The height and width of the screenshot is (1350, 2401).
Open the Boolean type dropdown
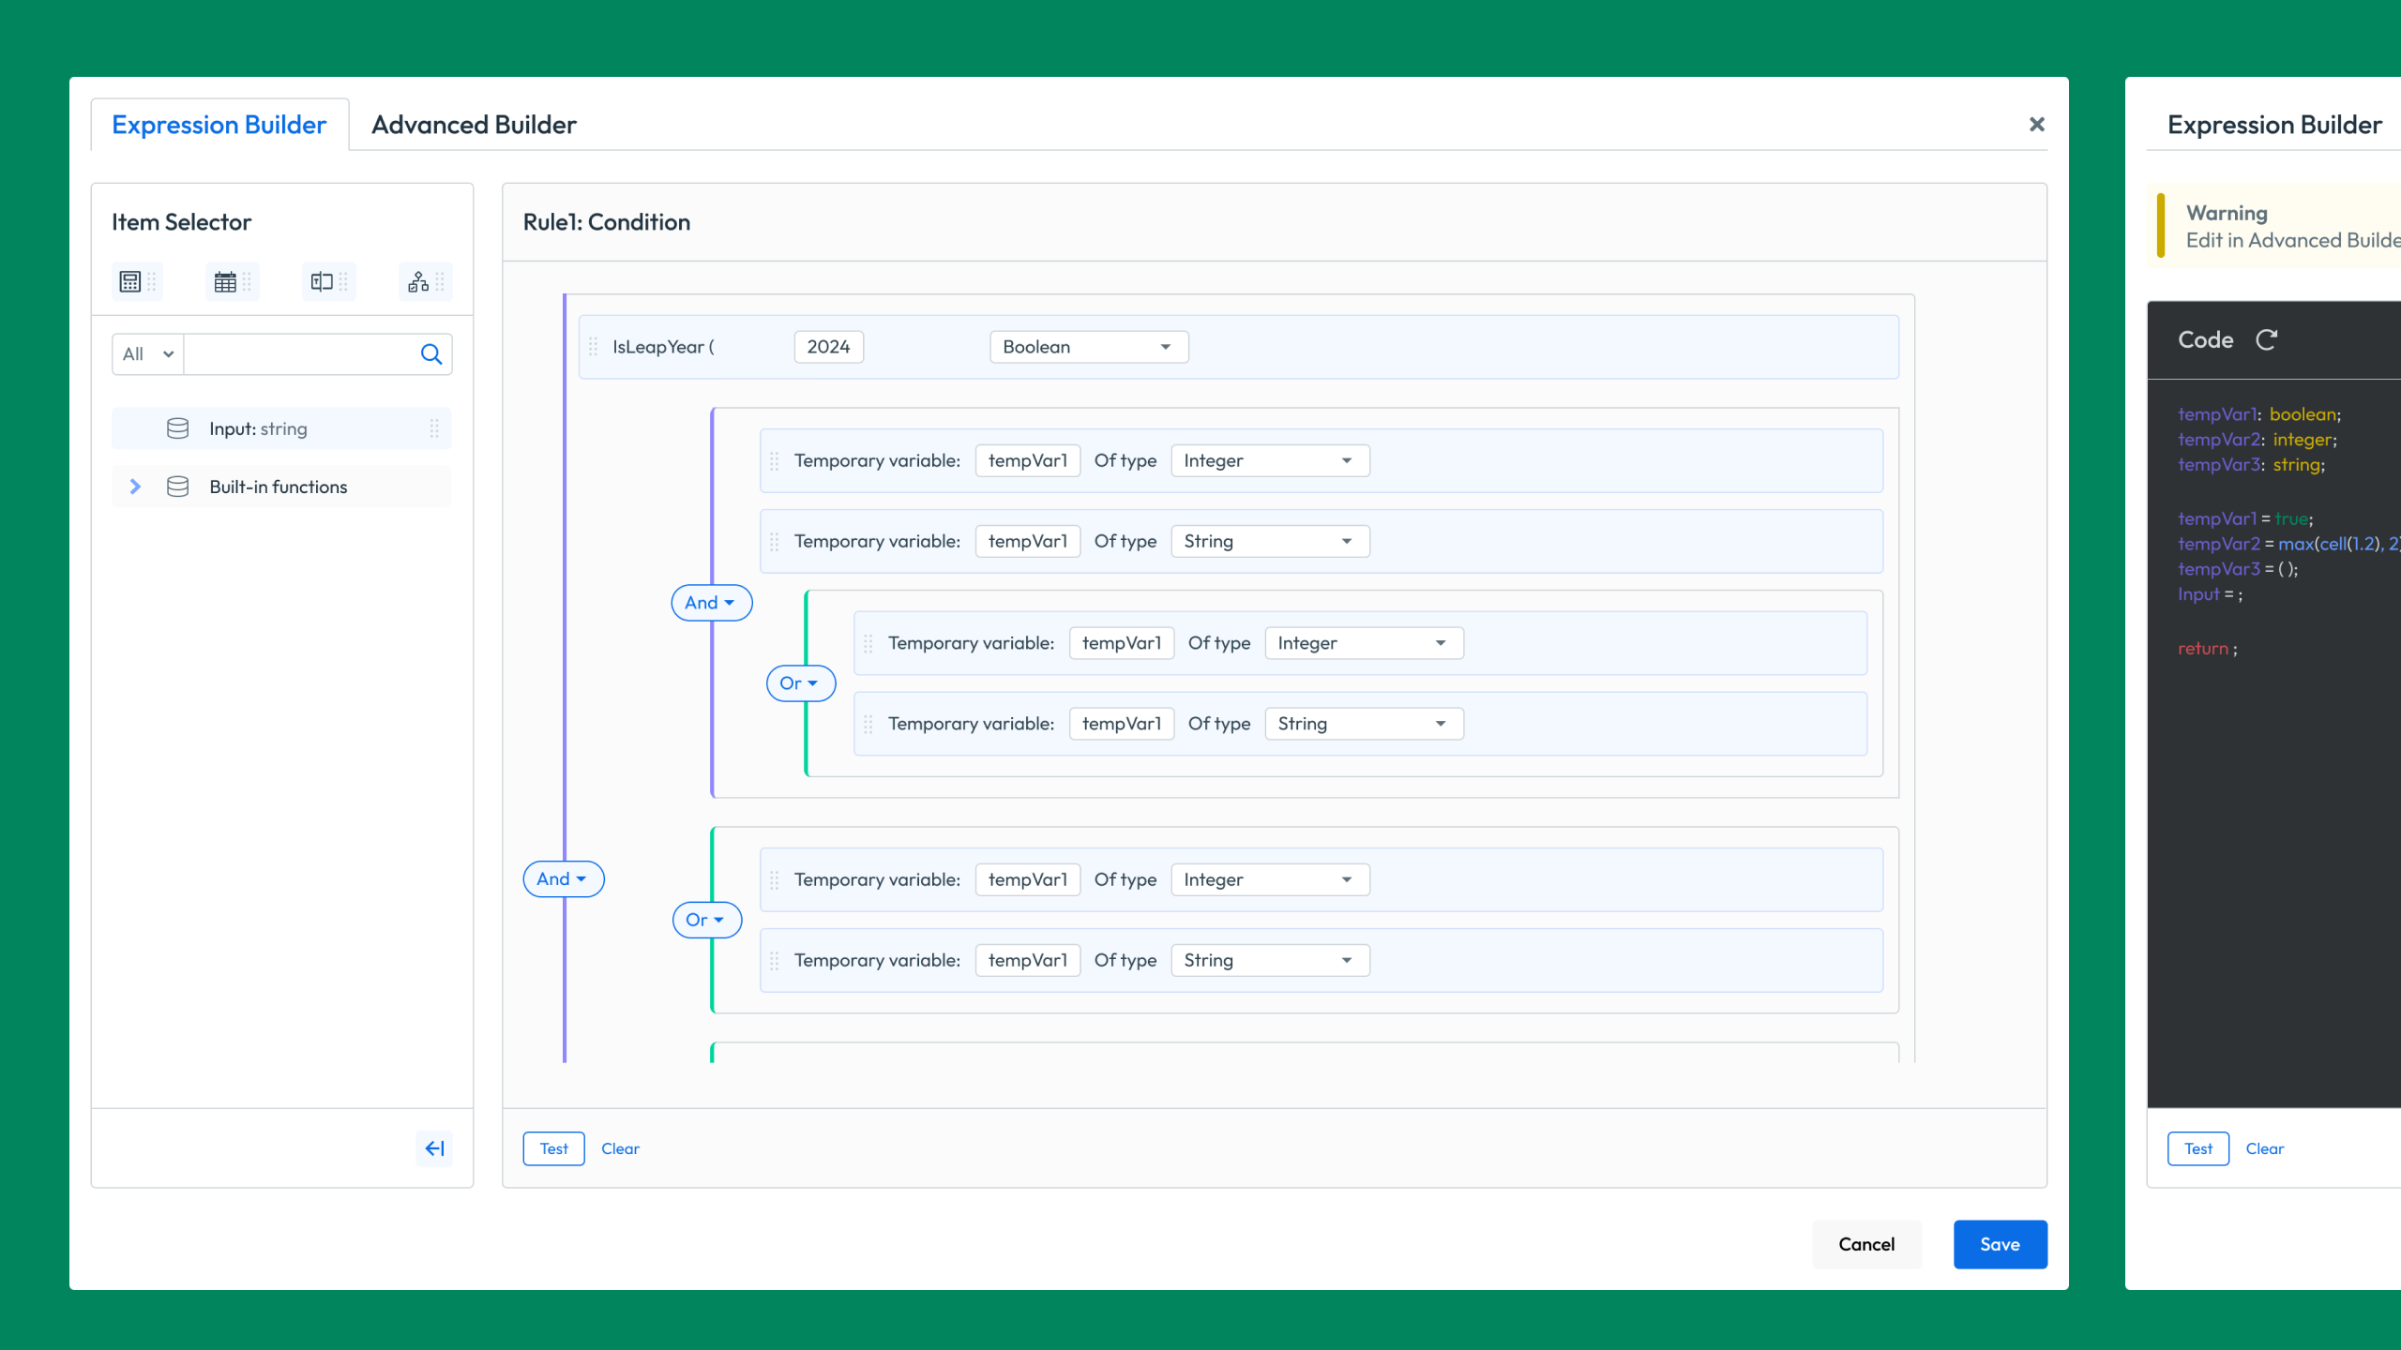click(x=1088, y=347)
